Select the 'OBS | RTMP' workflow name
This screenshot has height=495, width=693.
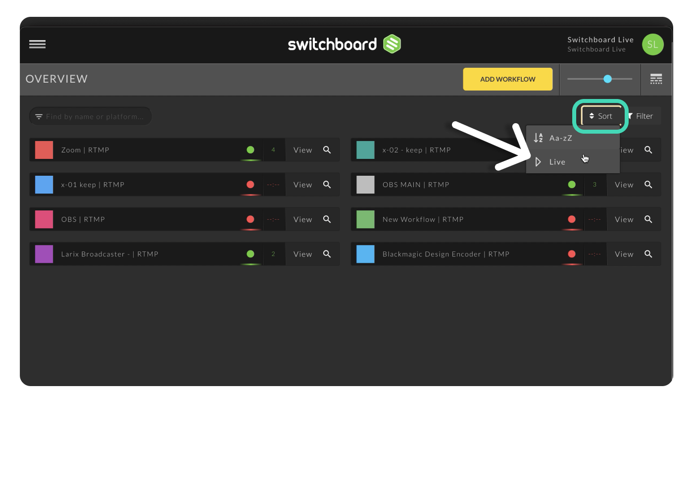pyautogui.click(x=83, y=219)
